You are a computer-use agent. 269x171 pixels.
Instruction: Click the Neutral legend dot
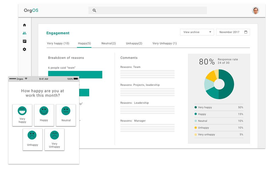[196, 121]
